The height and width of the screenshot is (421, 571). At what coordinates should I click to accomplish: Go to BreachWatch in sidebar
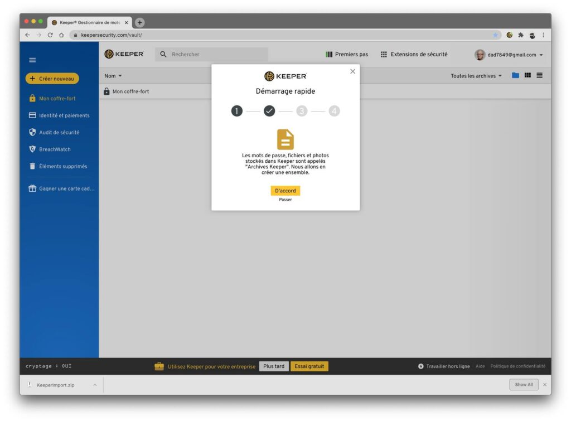(x=54, y=149)
